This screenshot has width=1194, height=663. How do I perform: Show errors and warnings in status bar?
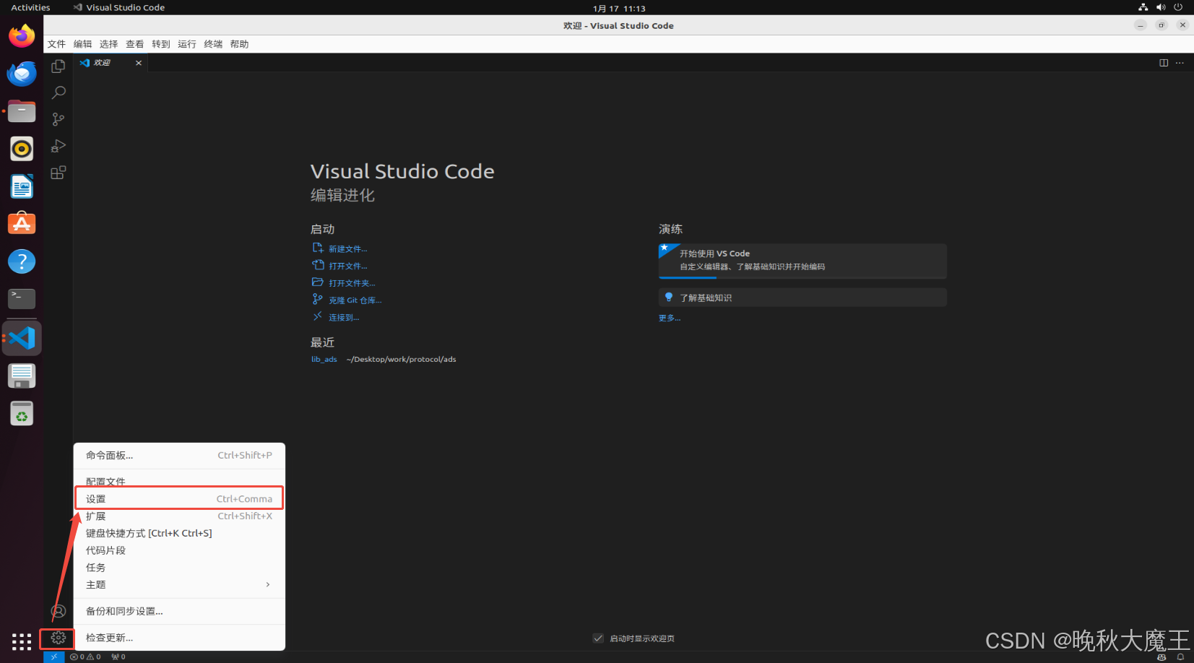pyautogui.click(x=85, y=656)
